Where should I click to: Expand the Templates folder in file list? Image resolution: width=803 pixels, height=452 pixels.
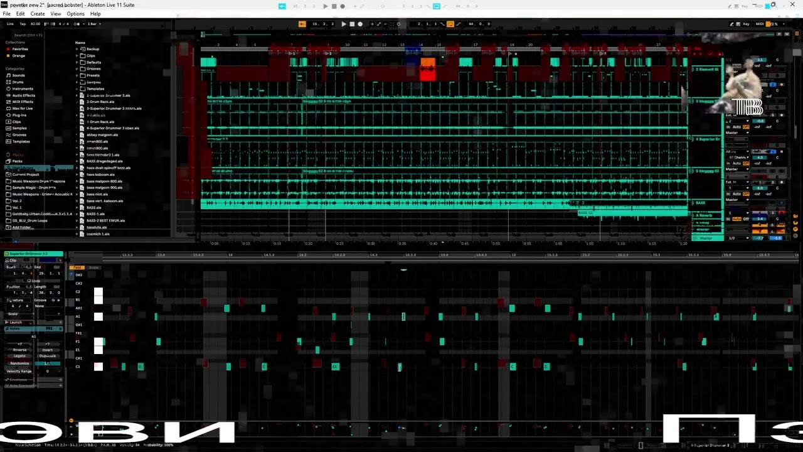tap(78, 89)
